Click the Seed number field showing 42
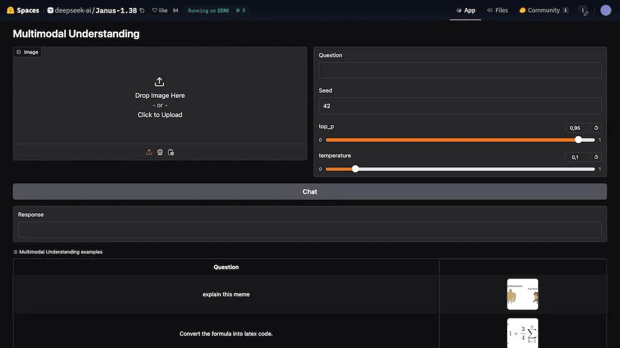Image resolution: width=620 pixels, height=348 pixels. point(460,106)
